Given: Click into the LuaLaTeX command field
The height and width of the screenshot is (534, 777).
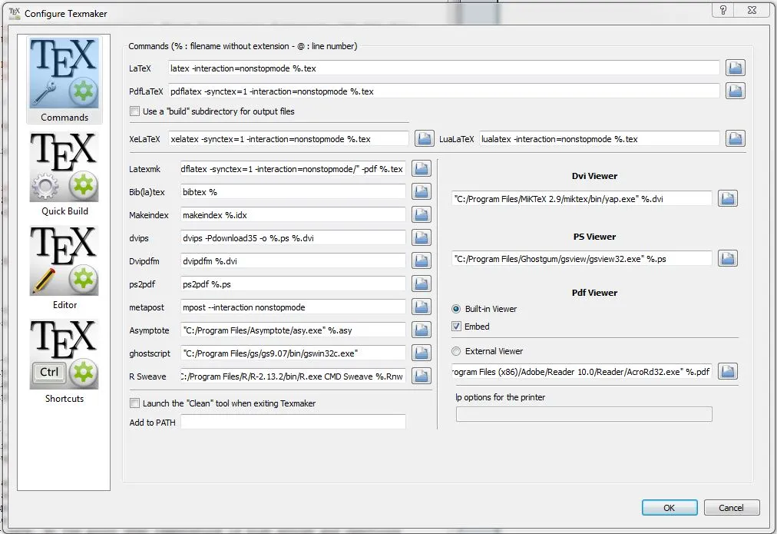Looking at the screenshot, I should pos(600,139).
